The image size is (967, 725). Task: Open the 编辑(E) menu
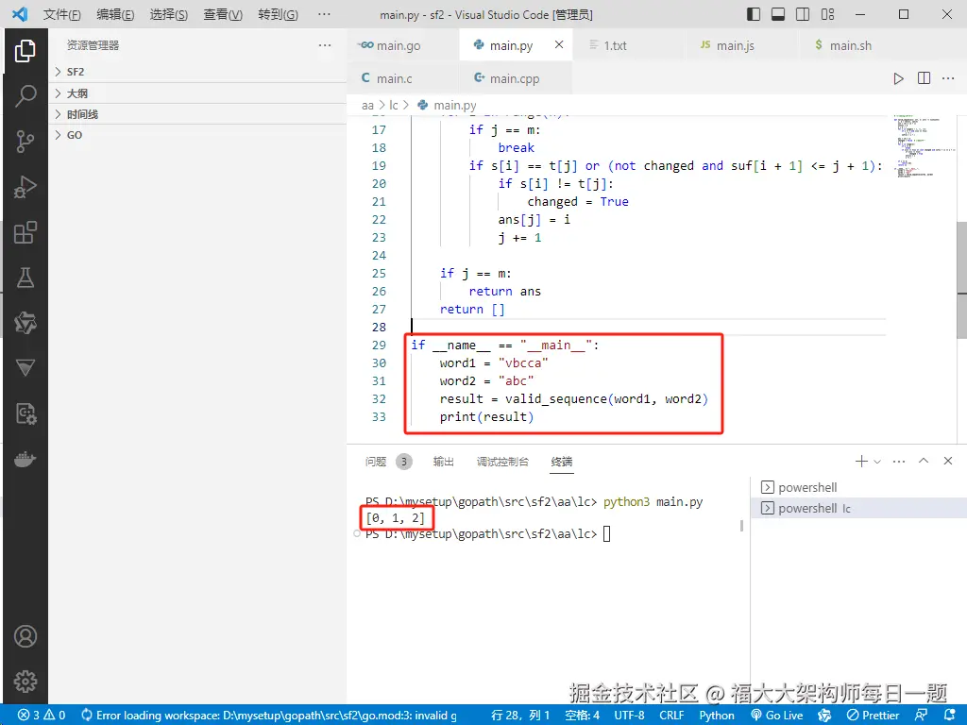[115, 14]
